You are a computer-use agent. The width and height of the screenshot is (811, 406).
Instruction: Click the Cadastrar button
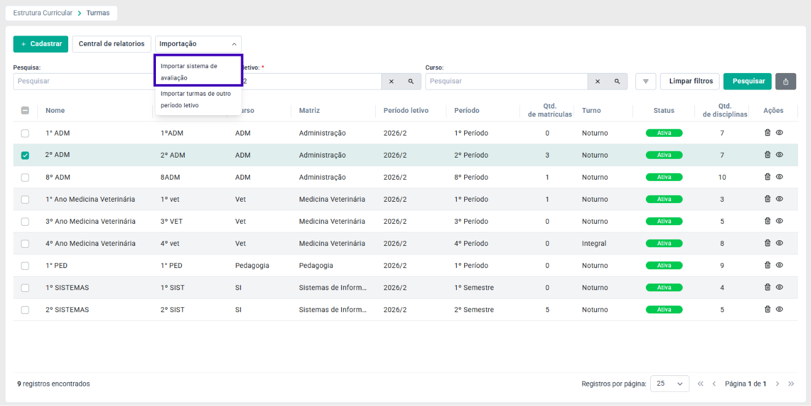point(41,44)
